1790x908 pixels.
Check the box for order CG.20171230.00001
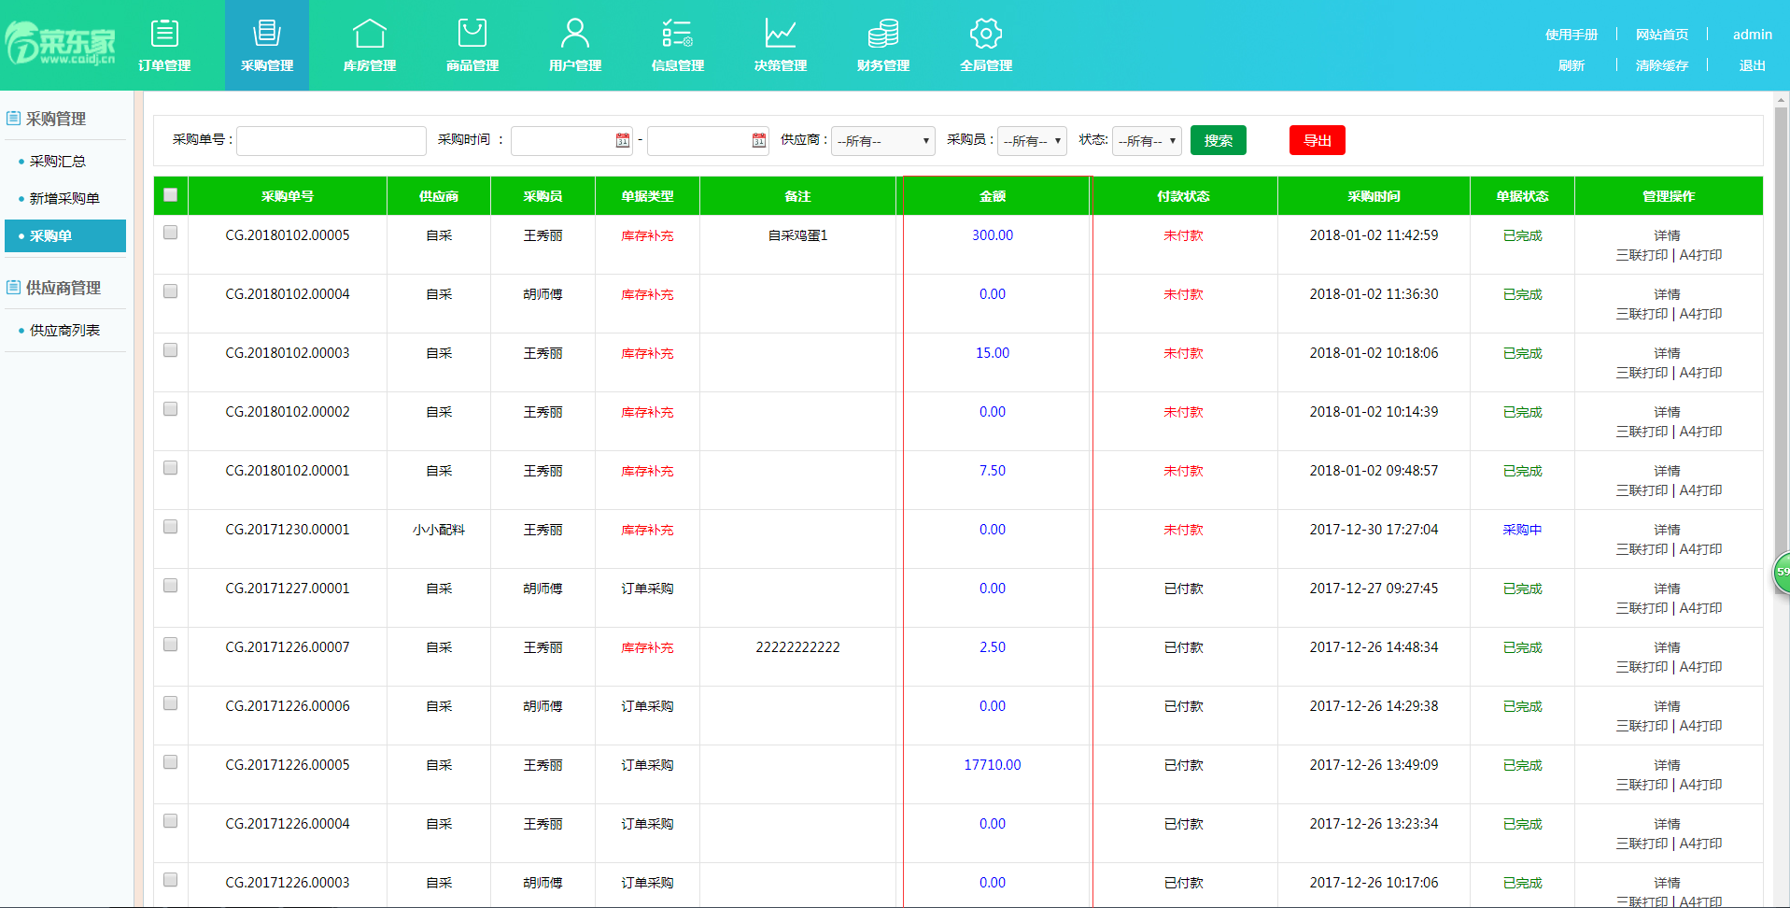pos(170,527)
